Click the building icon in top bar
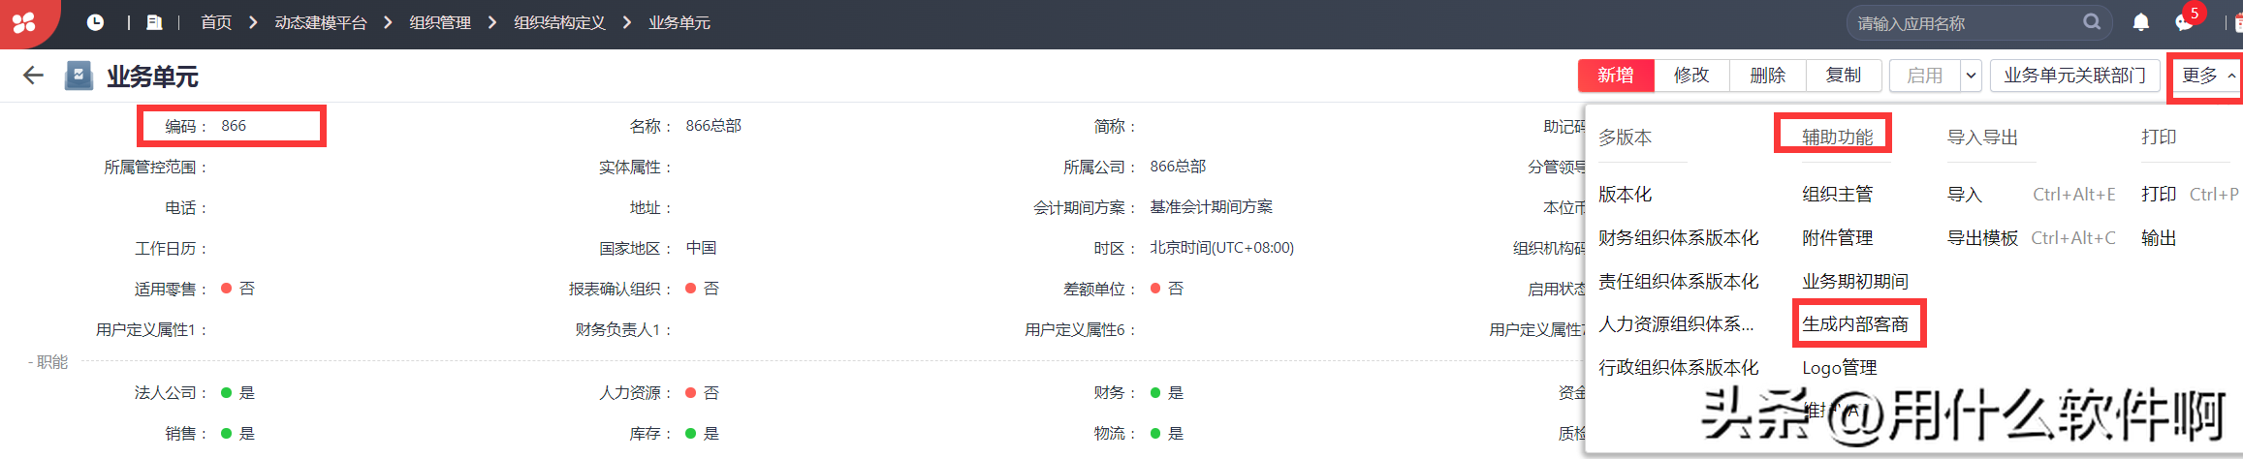The image size is (2243, 459). tap(154, 22)
